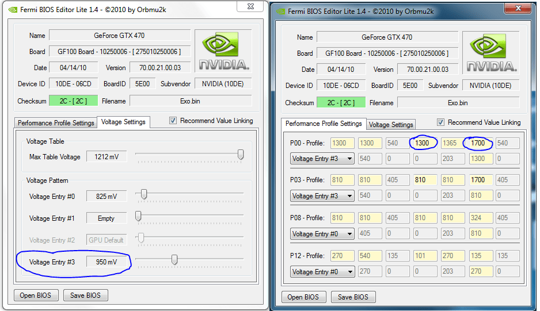Click right window's title bar app icon
Viewport: 540px width, 311px height.
(x=281, y=11)
